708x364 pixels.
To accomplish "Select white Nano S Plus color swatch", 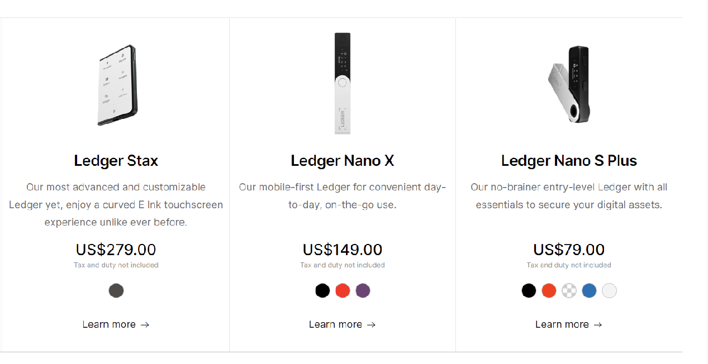I will coord(609,291).
